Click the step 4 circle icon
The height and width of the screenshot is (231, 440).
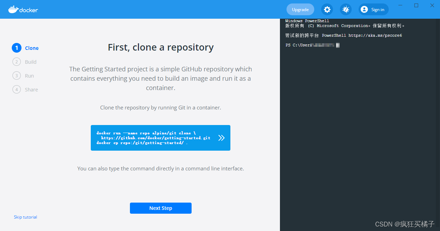tap(16, 89)
